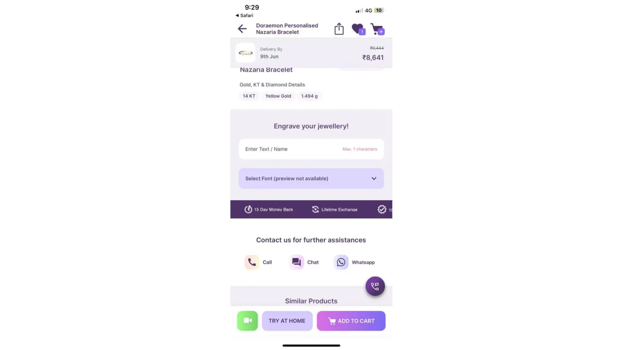Click the ADD TO CART button
Viewport: 623px width, 350px height.
coord(351,321)
